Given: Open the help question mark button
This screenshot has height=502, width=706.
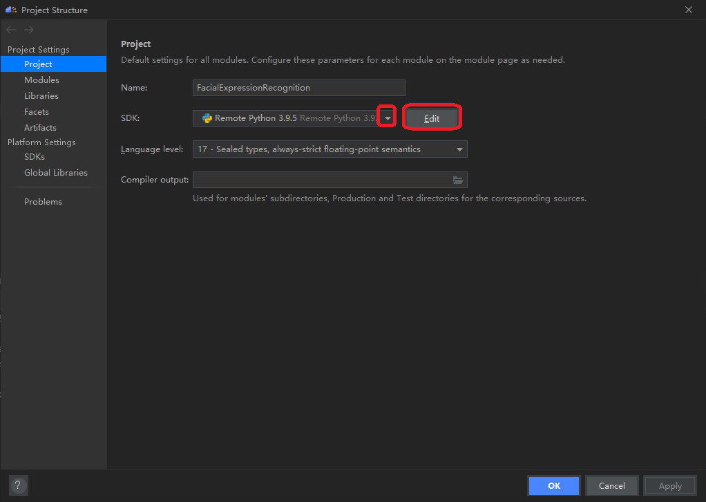Looking at the screenshot, I should 18,485.
